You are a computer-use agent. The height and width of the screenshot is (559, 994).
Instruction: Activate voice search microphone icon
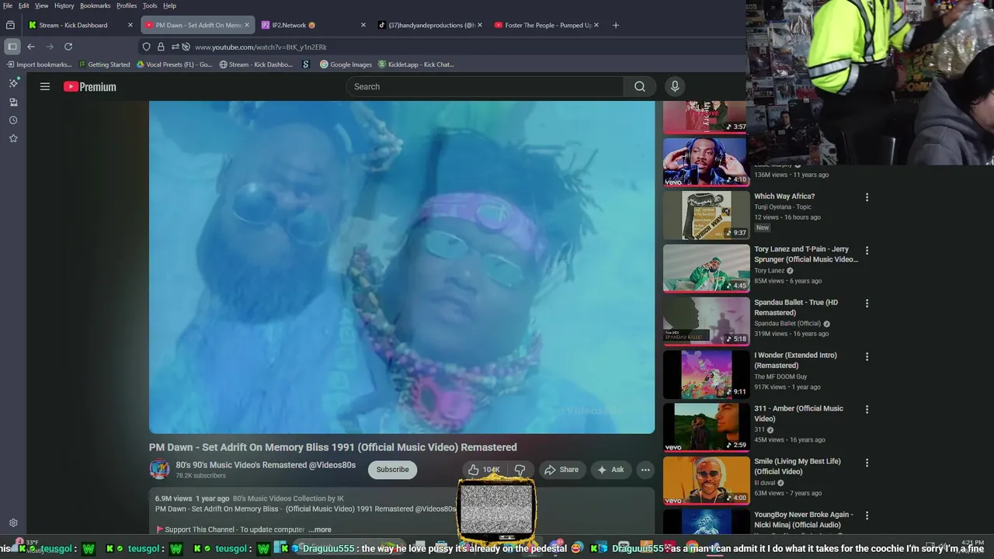pyautogui.click(x=675, y=87)
